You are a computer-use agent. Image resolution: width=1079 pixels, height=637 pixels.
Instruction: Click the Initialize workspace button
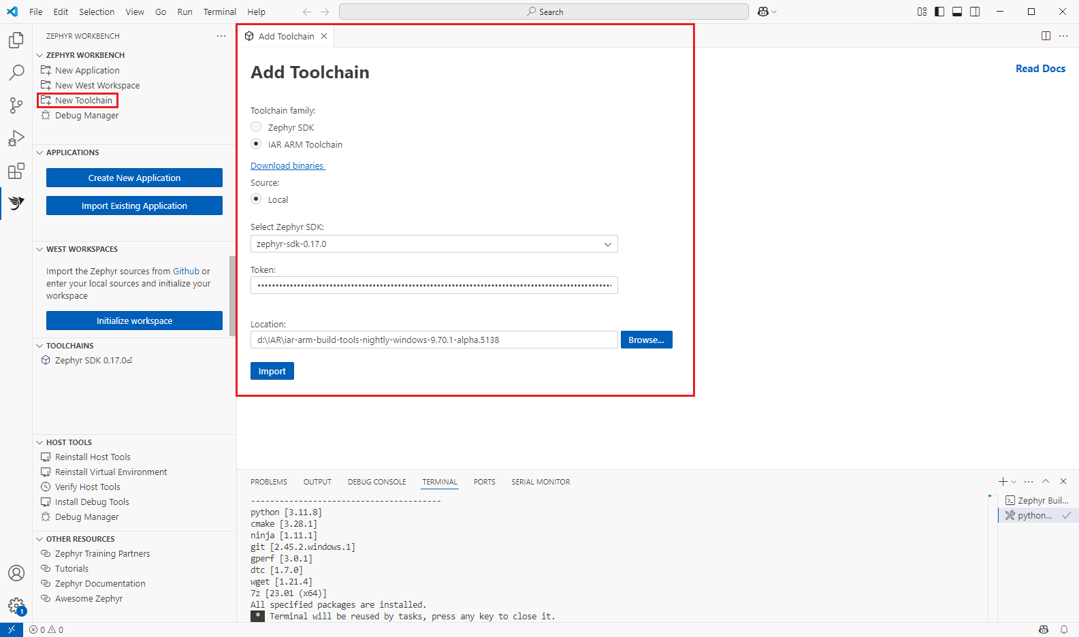(134, 321)
